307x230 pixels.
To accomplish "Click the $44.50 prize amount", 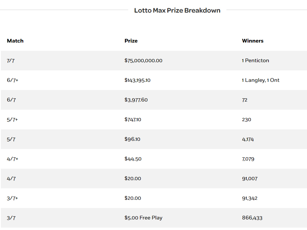I will [133, 159].
